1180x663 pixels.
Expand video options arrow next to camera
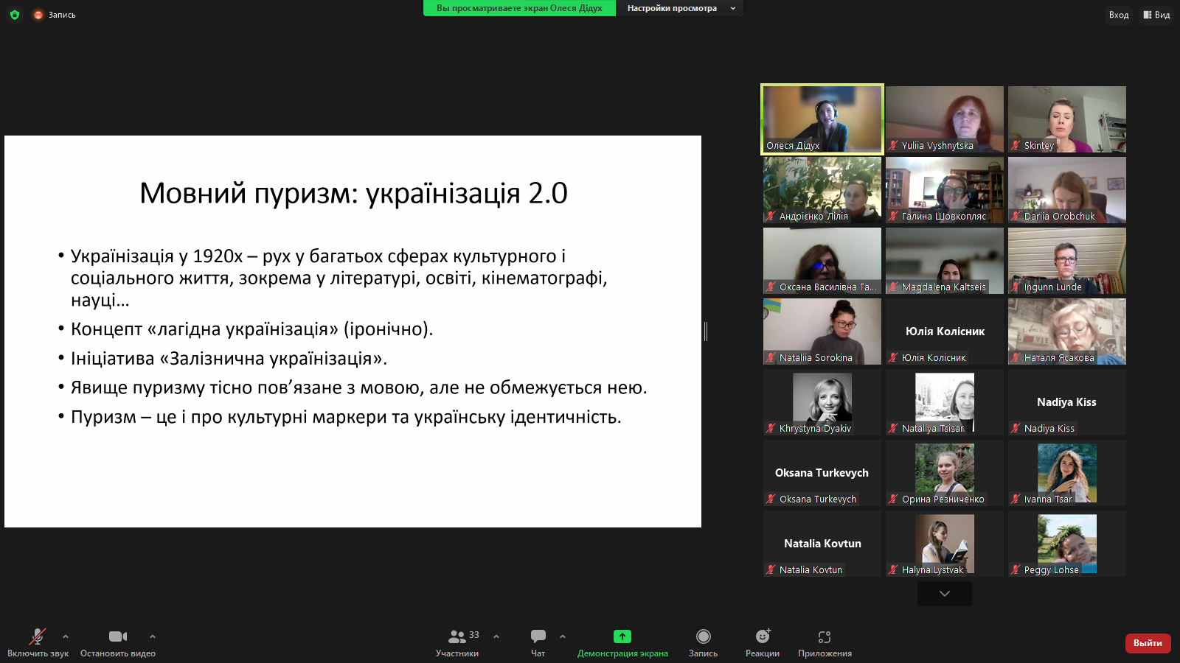click(153, 636)
